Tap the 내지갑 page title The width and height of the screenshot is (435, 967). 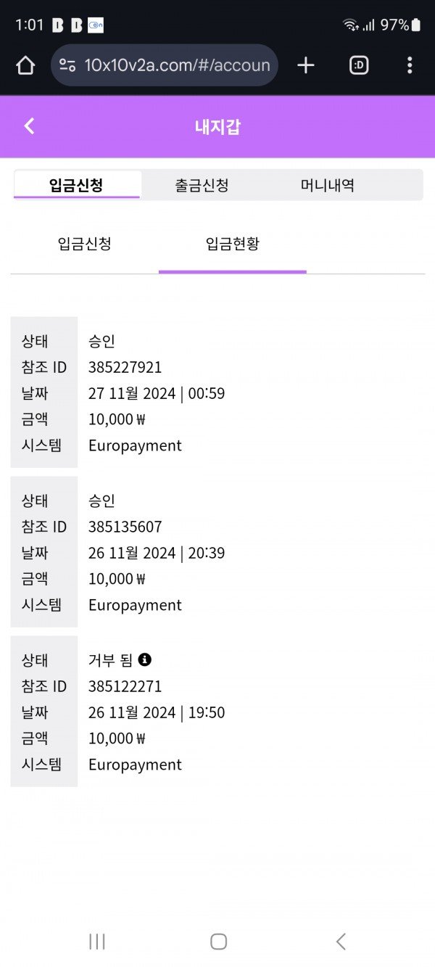(217, 127)
